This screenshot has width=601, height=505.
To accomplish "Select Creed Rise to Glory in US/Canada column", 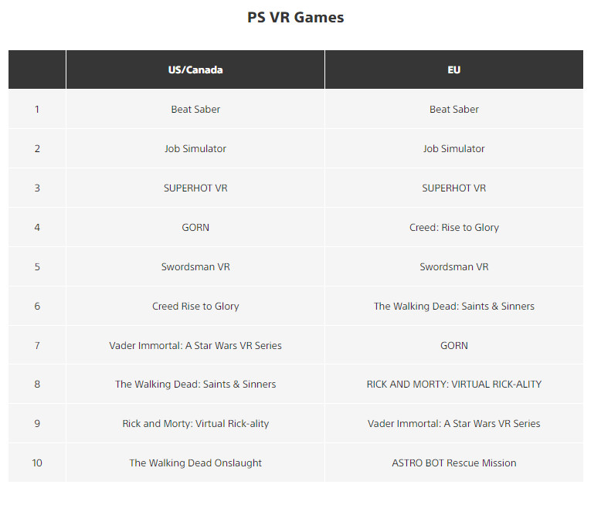I will pos(195,307).
